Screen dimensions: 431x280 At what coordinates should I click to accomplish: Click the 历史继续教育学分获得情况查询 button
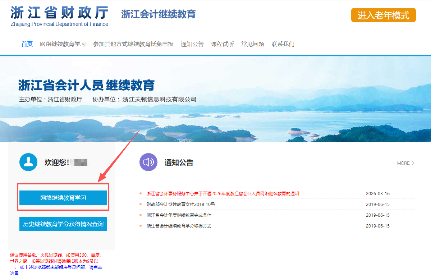63,224
